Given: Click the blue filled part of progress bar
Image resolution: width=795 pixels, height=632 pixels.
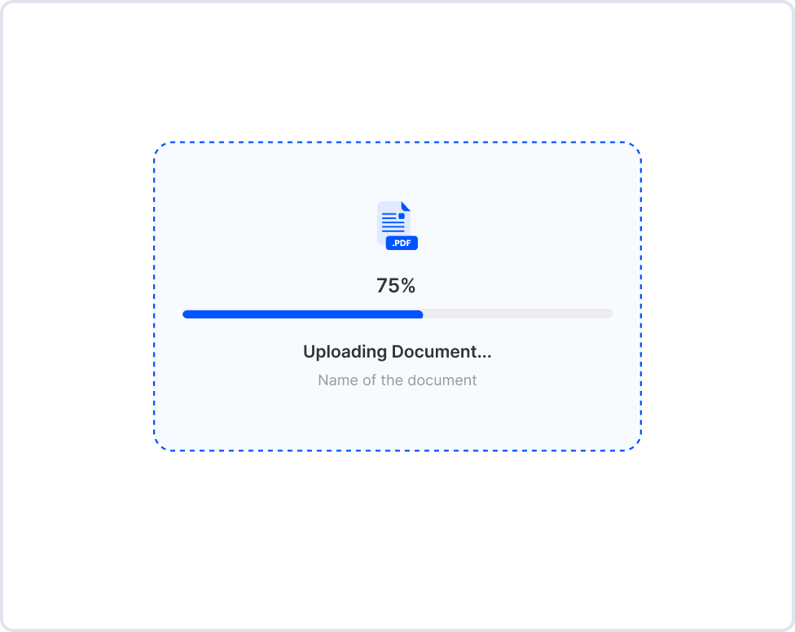Looking at the screenshot, I should pyautogui.click(x=302, y=314).
